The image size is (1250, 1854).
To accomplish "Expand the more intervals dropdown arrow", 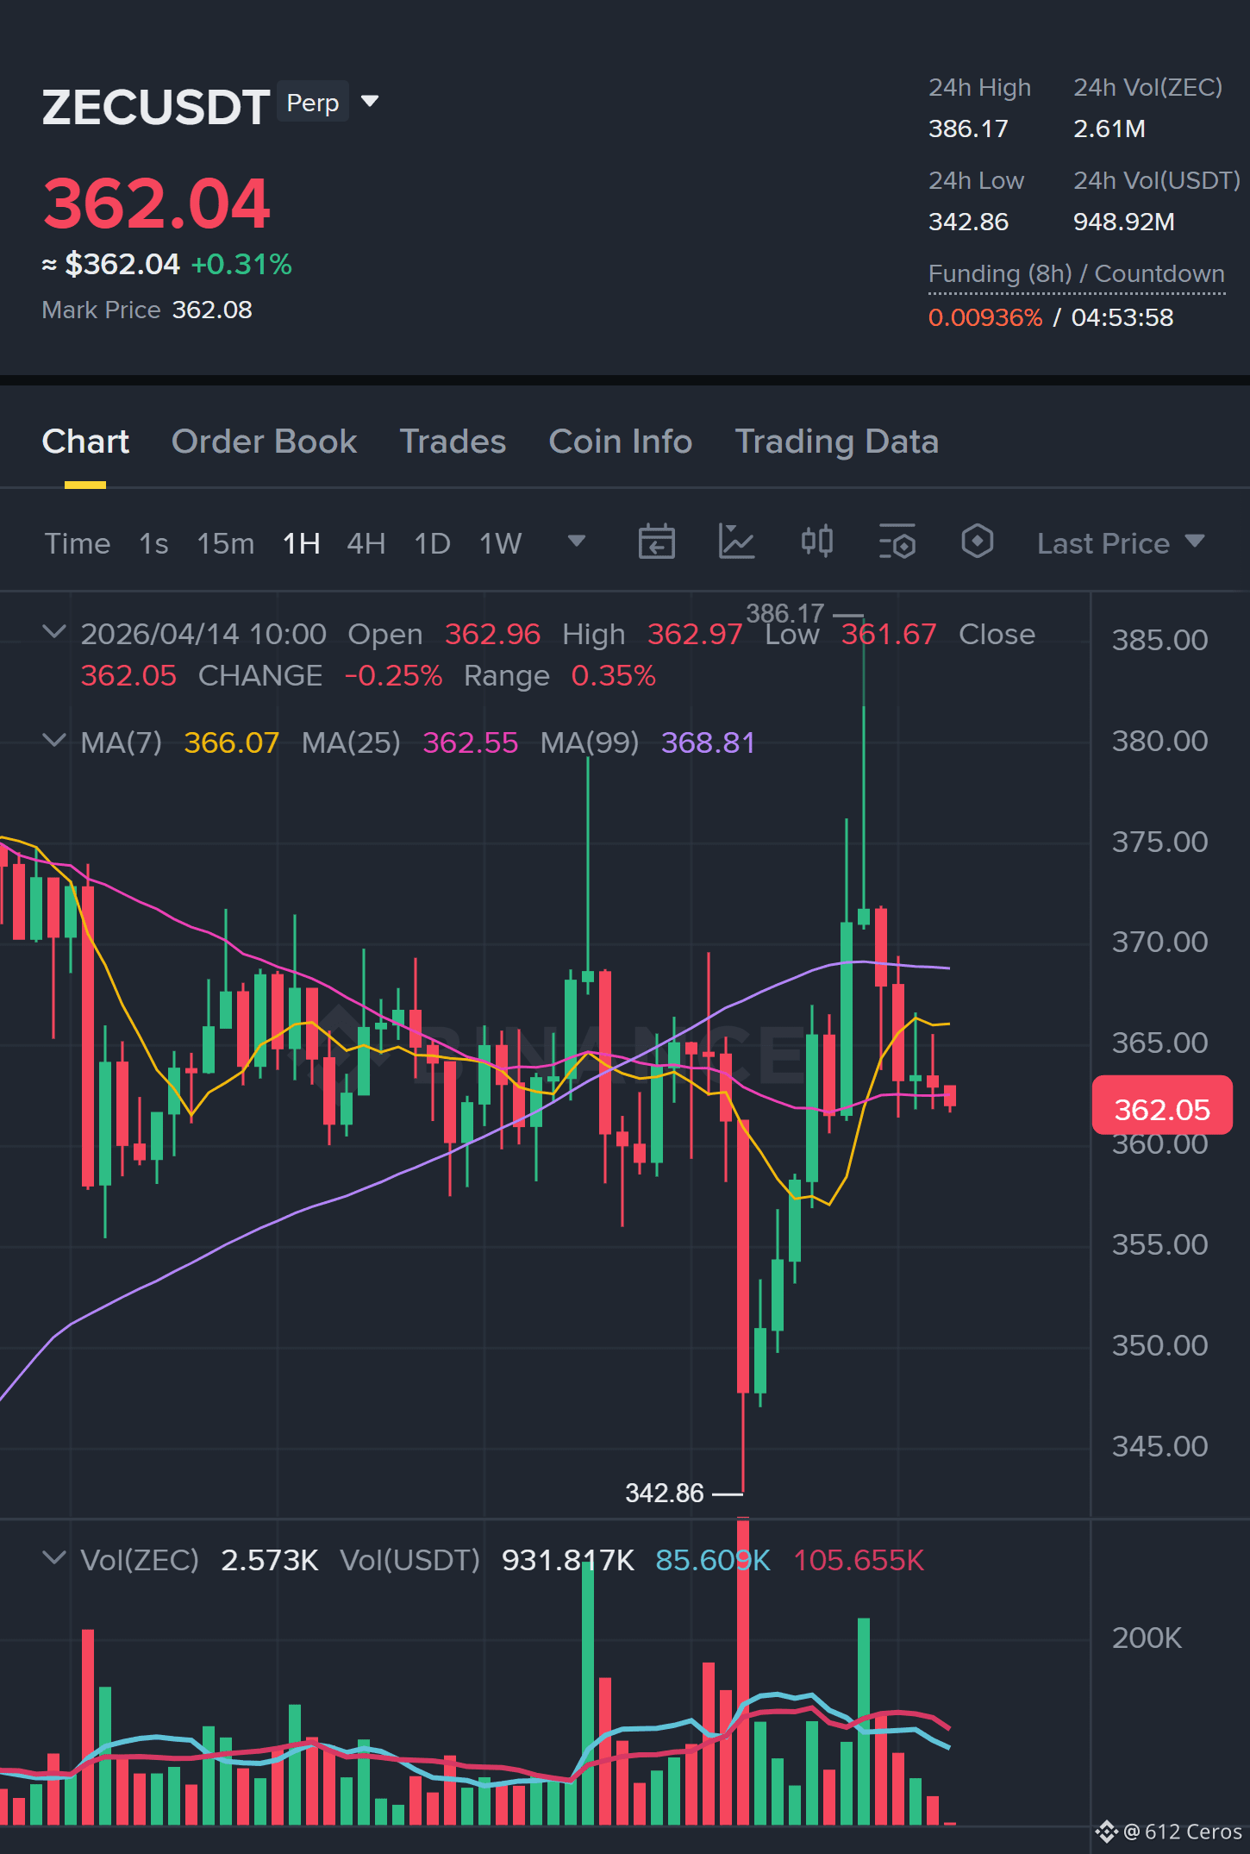I will click(x=577, y=542).
